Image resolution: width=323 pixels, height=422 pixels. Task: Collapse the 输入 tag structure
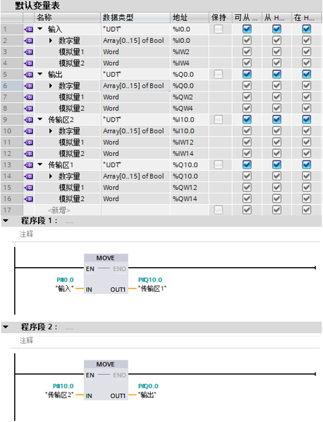coord(40,29)
